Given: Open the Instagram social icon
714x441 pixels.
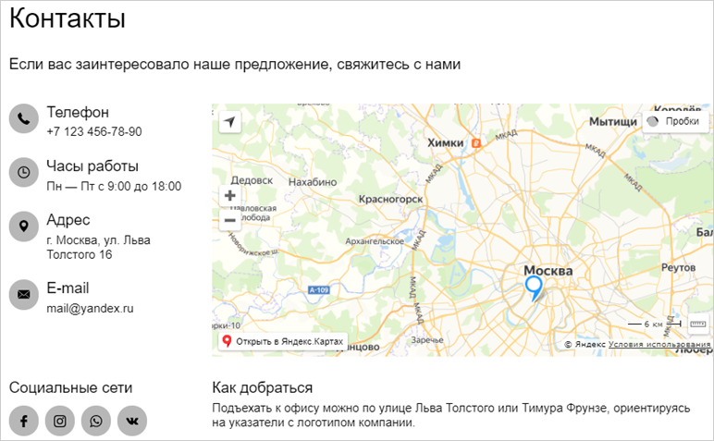Looking at the screenshot, I should (x=60, y=421).
